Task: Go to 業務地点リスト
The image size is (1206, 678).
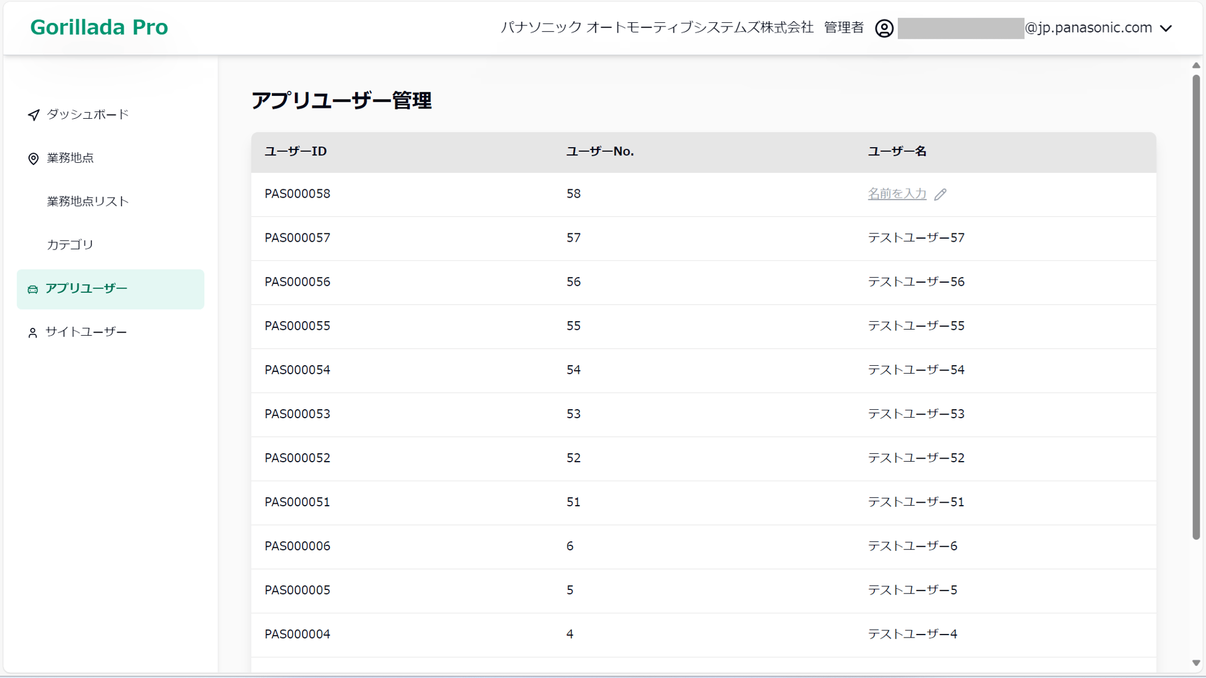Action: [x=87, y=201]
